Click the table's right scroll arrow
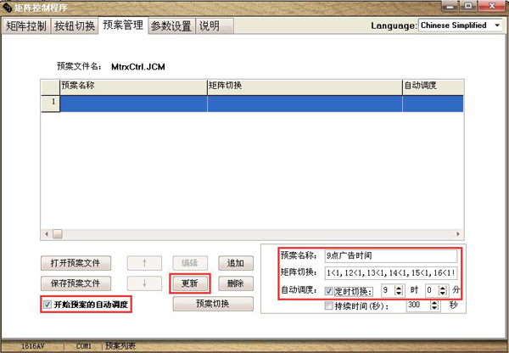Screen dimensions: 509x353 point(458,234)
